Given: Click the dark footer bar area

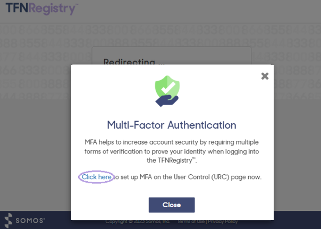Looking at the screenshot, I should [x=297, y=220].
